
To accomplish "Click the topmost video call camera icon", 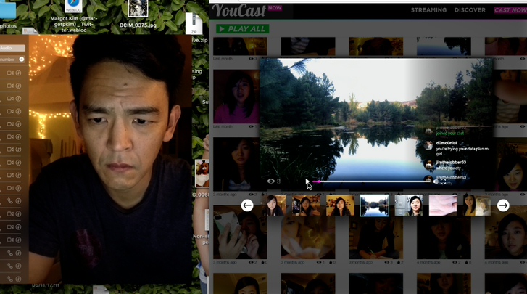I will click(10, 73).
